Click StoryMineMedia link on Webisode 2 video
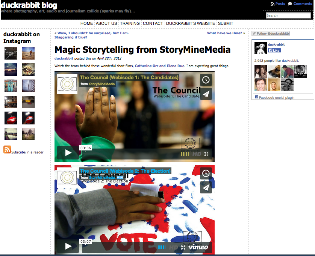The height and width of the screenshot is (256, 315). (102, 177)
